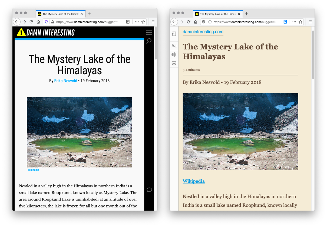Image resolution: width=327 pixels, height=227 pixels.
Task: Open the Firefox hamburger menu in the right window
Action: pos(310,22)
